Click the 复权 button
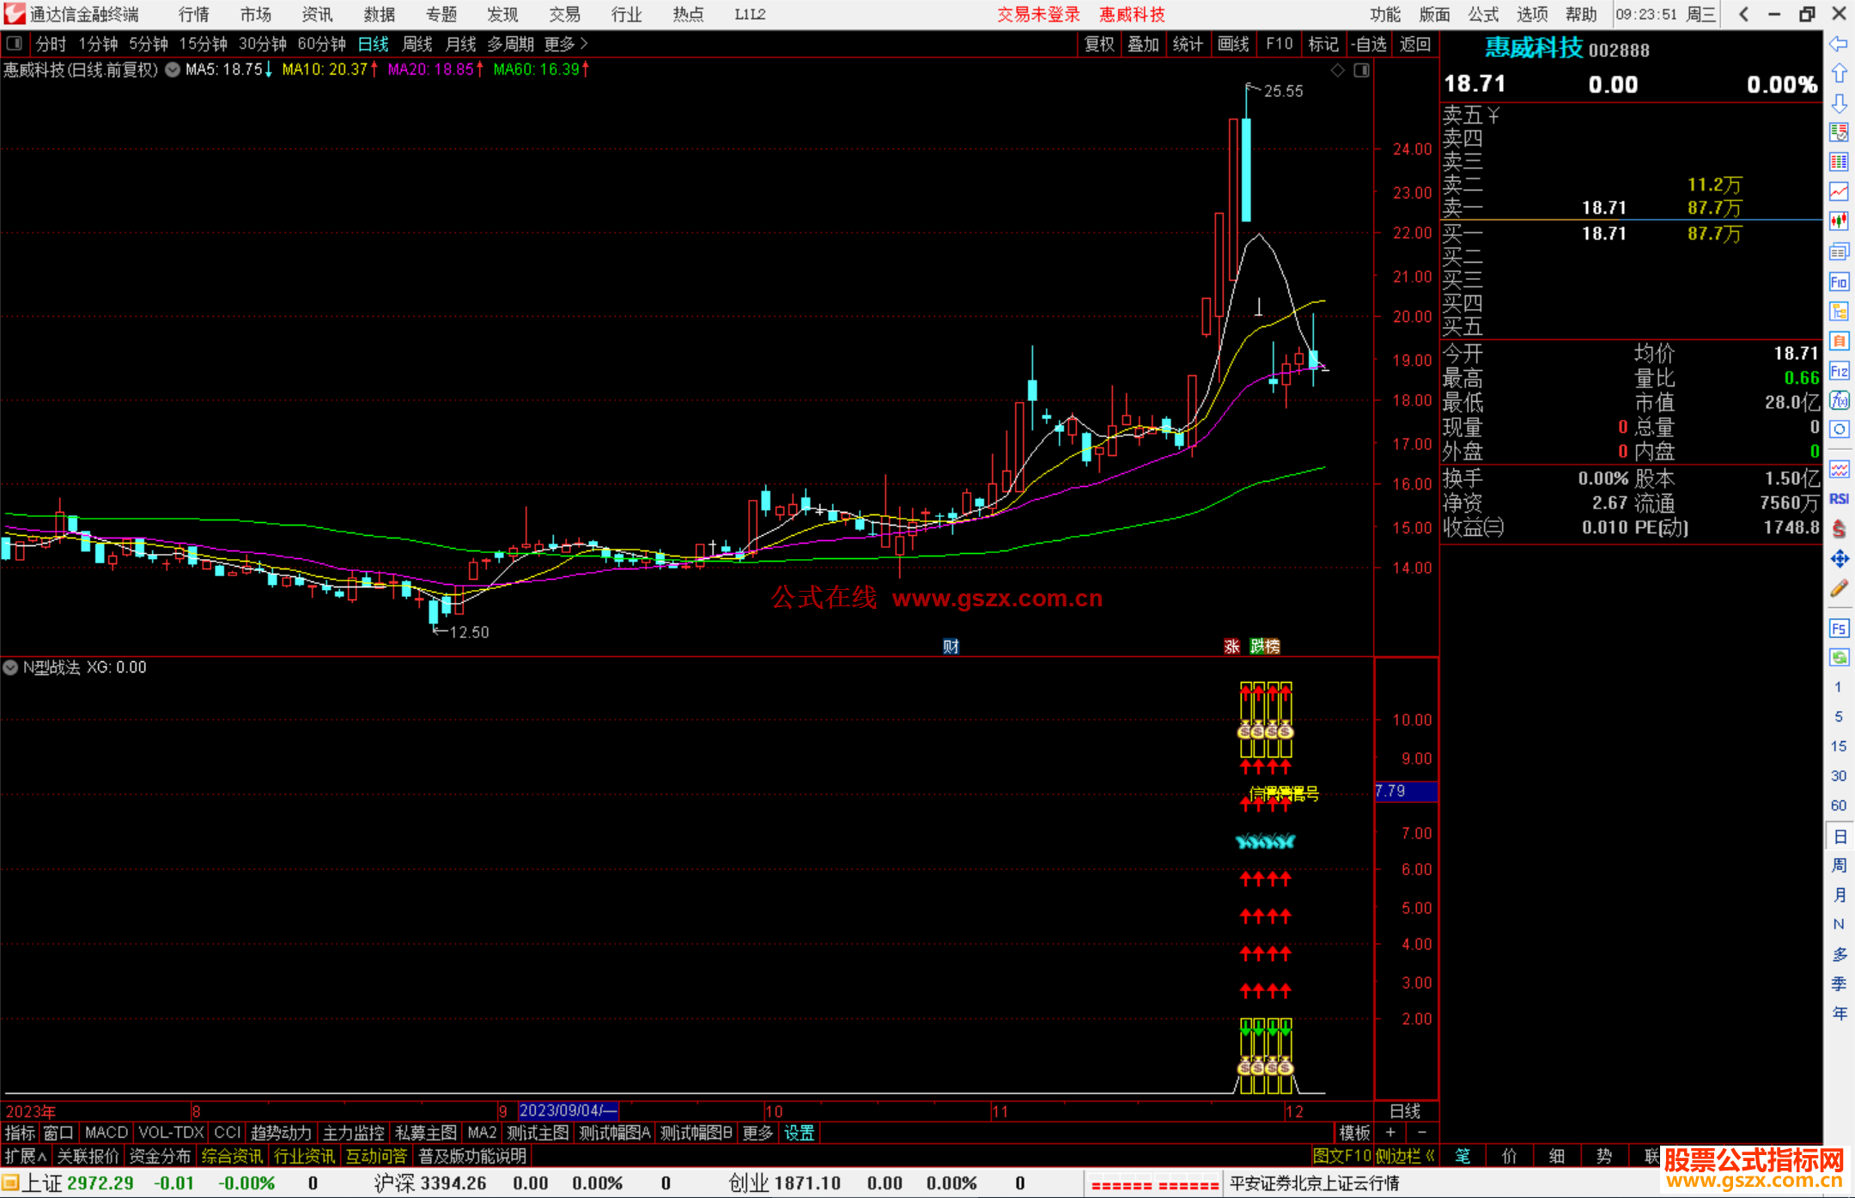This screenshot has height=1198, width=1855. click(1099, 44)
